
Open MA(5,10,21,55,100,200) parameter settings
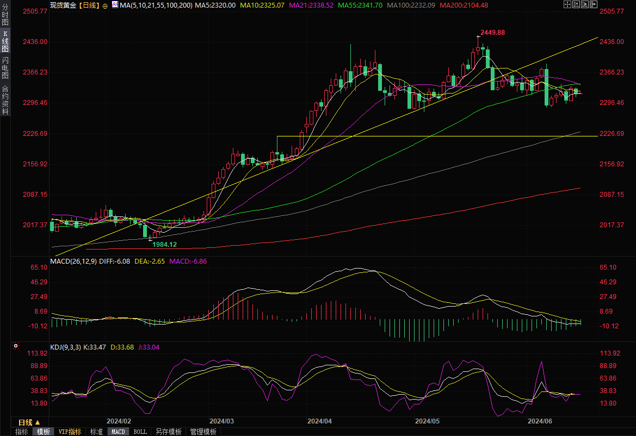point(156,5)
